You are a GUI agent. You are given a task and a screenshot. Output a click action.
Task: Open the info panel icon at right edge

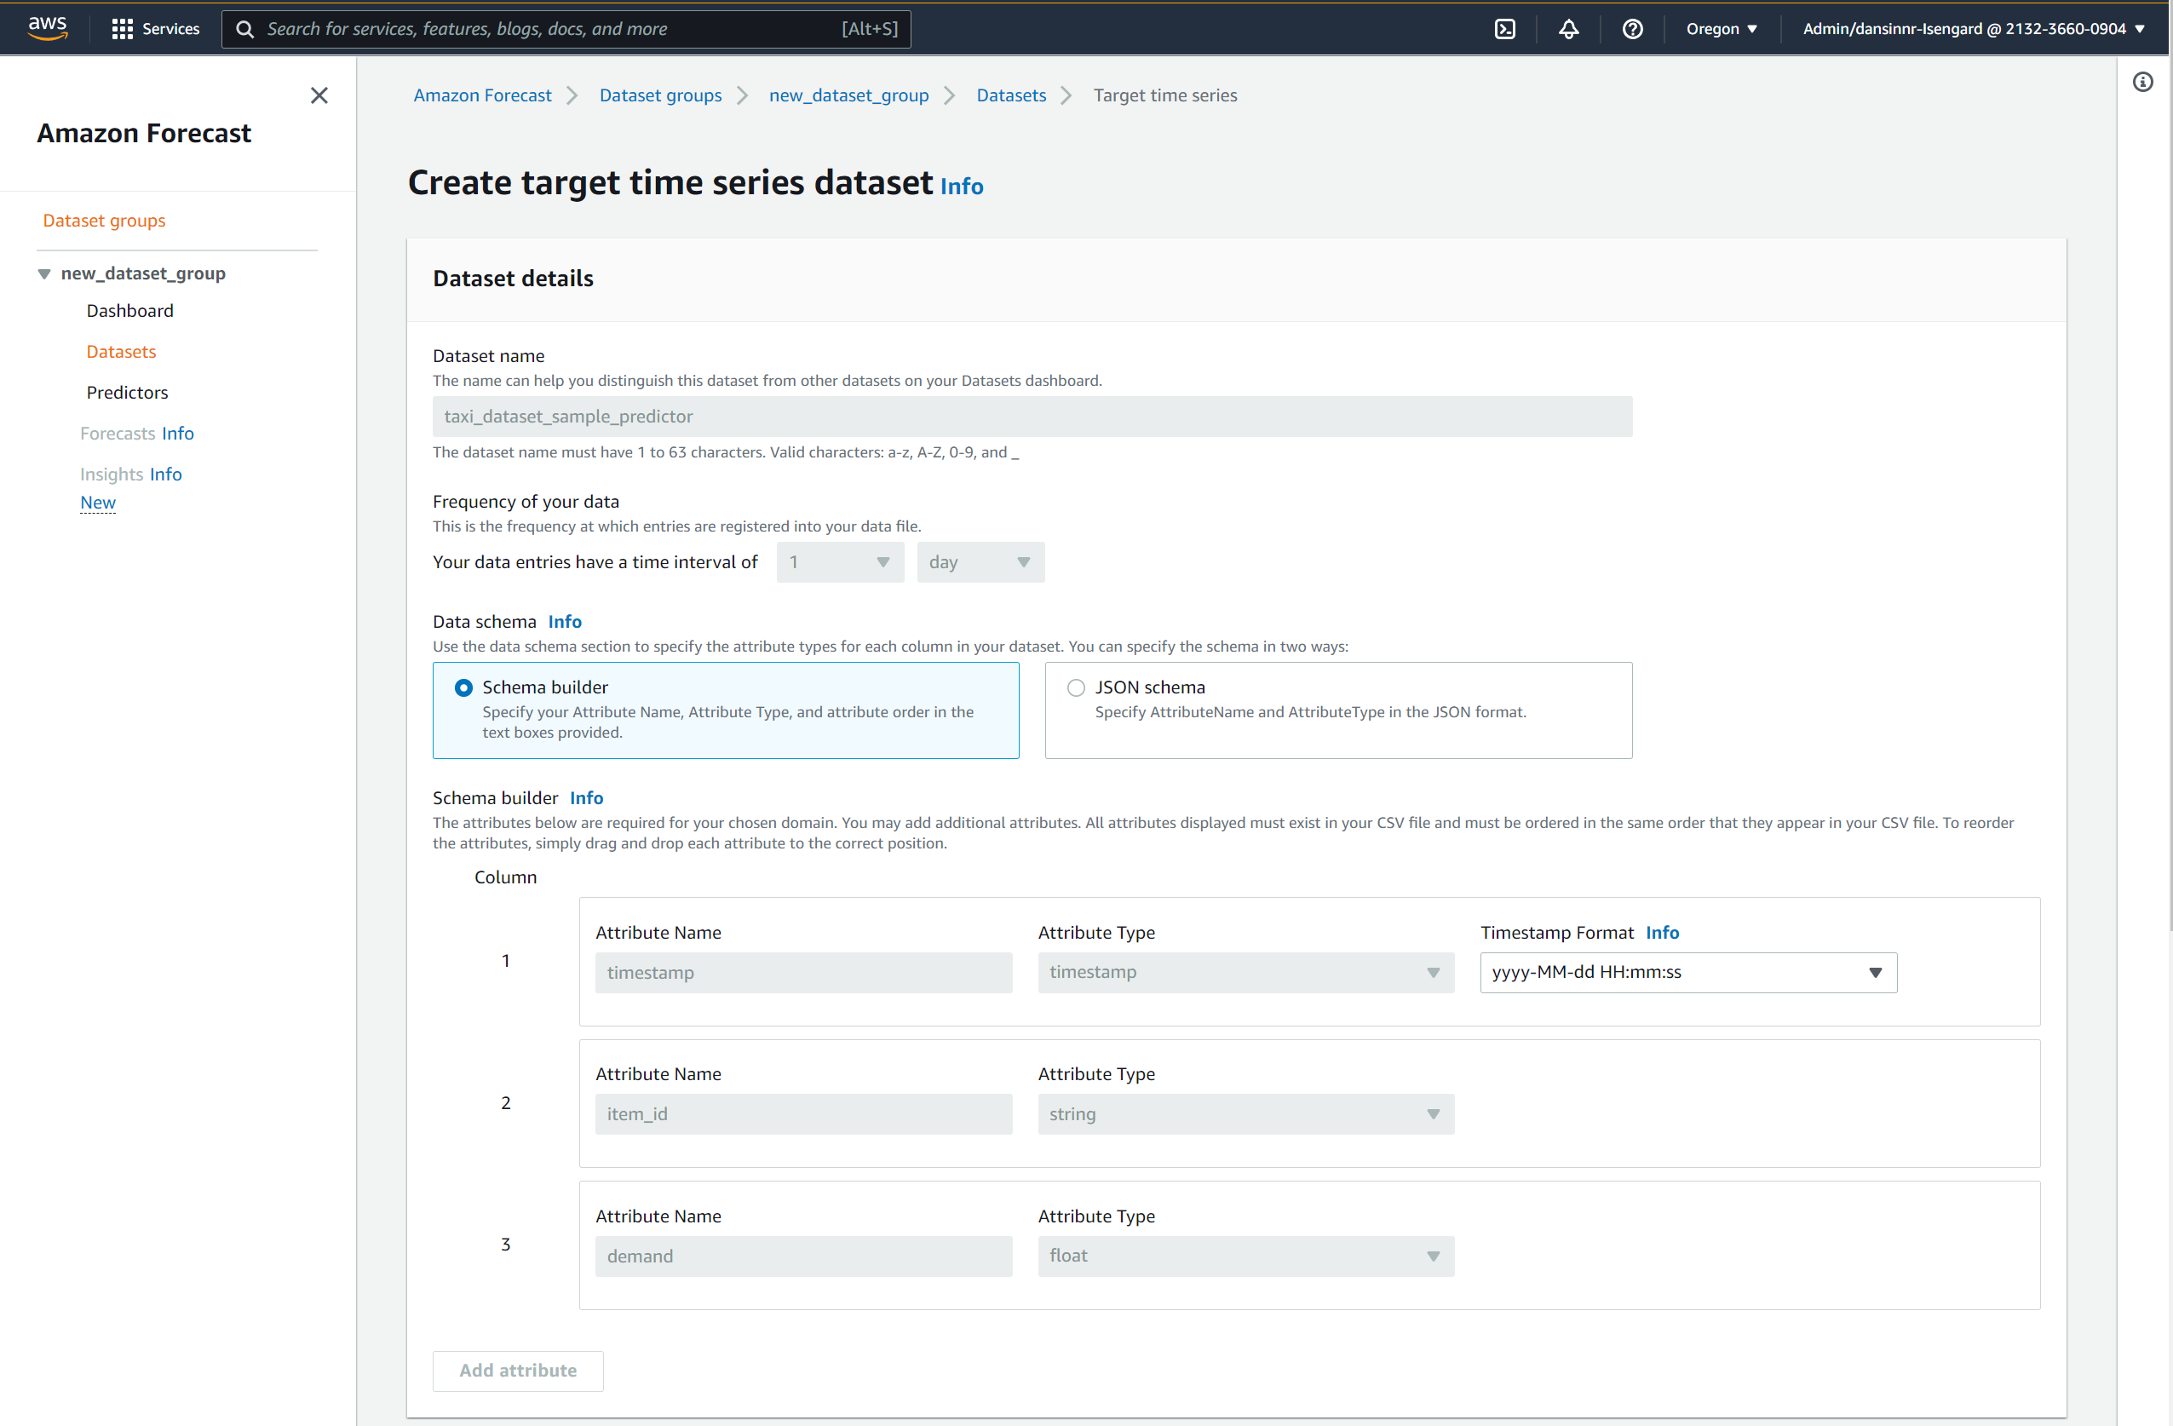coord(2142,82)
